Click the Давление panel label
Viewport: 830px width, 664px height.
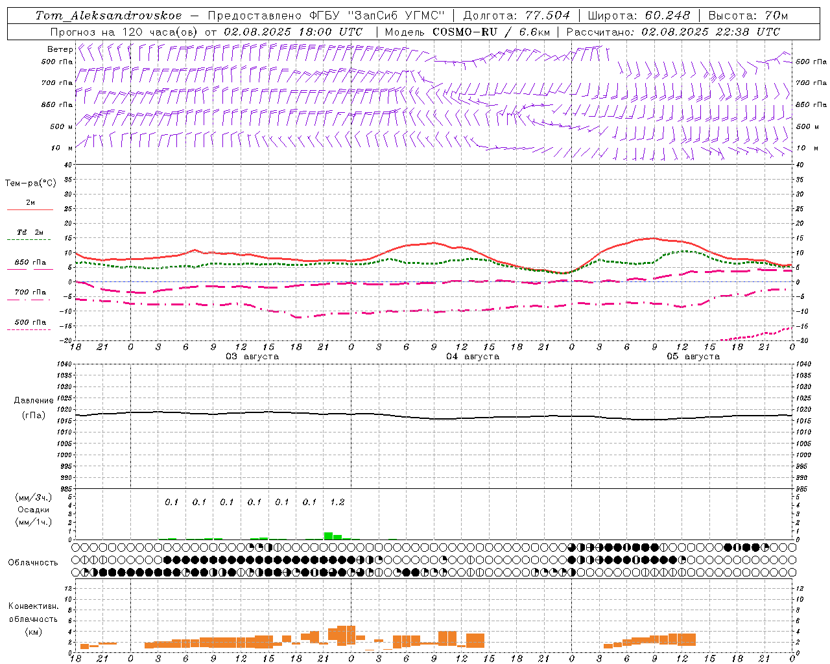tap(34, 401)
